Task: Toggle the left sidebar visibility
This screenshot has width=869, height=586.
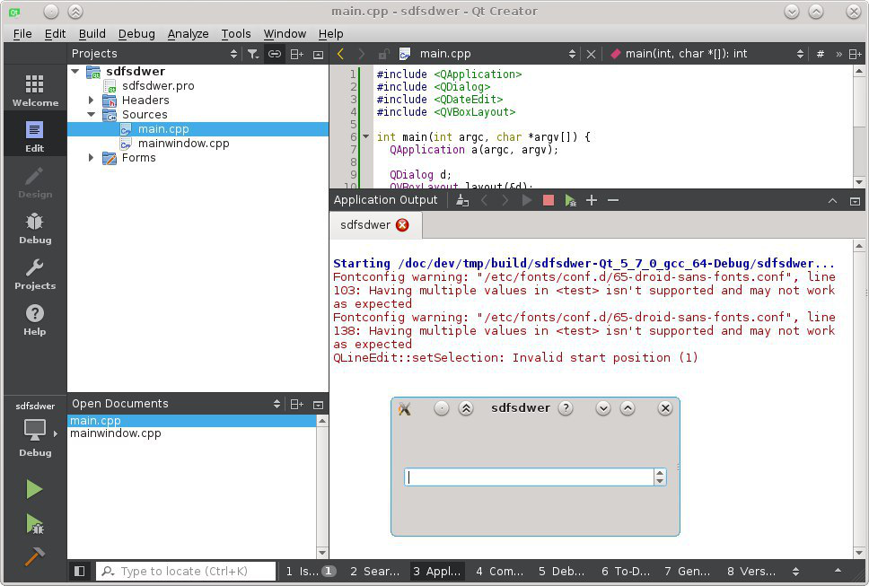Action: pyautogui.click(x=79, y=571)
